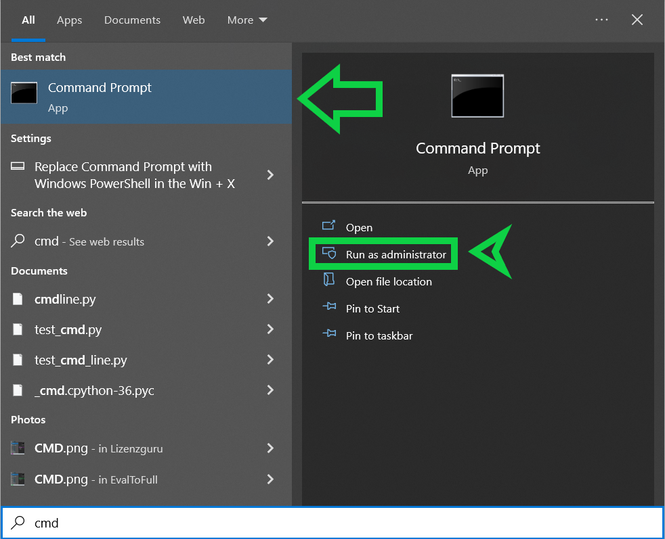Open Replace Command Prompt with PowerShell setting
Screen dimensions: 665x539
[146, 175]
